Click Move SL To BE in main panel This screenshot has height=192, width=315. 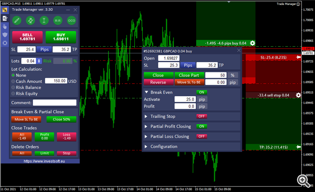pyautogui.click(x=26, y=119)
